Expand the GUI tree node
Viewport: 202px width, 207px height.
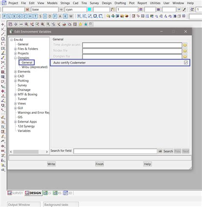pos(15,108)
